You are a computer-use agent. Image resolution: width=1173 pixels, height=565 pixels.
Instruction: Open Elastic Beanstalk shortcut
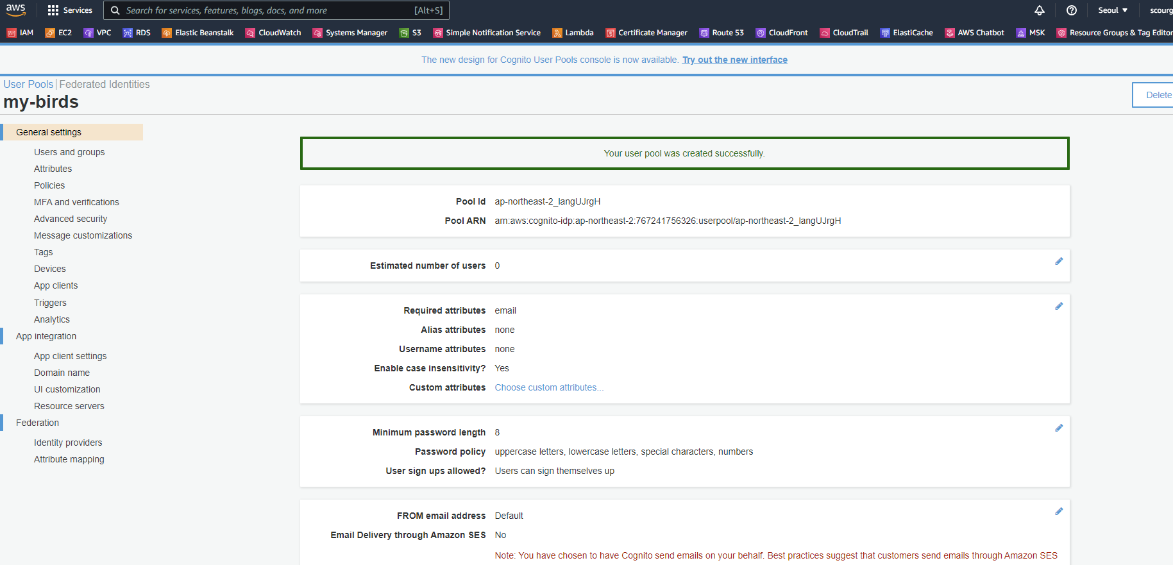(x=198, y=33)
